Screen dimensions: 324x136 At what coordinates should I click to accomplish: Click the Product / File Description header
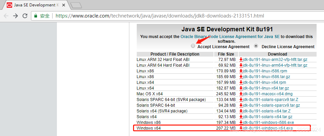point(175,54)
